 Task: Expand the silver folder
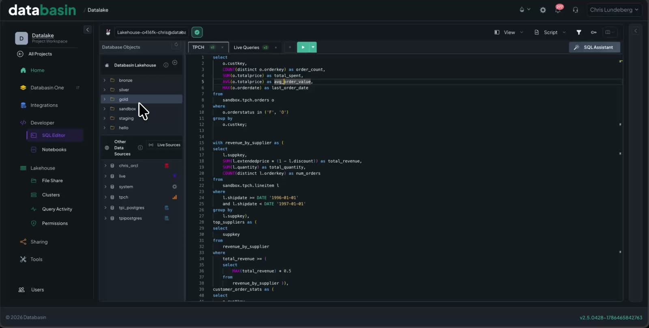[105, 90]
